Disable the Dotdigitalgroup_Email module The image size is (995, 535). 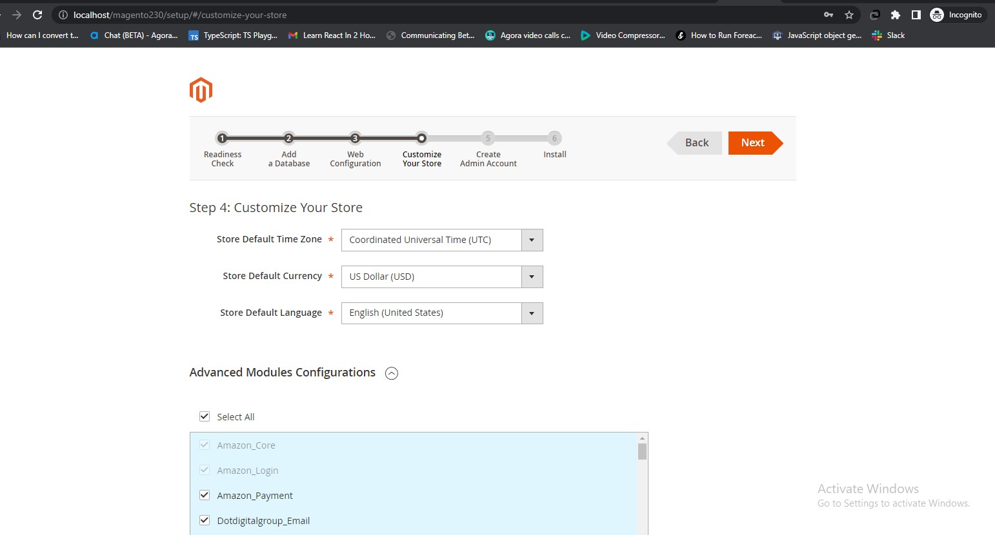pyautogui.click(x=205, y=520)
